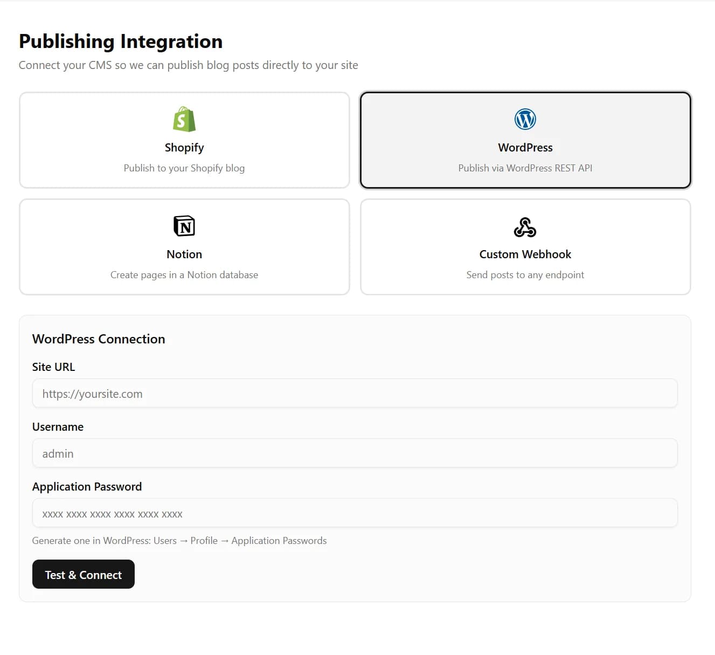This screenshot has height=655, width=715.
Task: Click the WordPress logo icon
Action: 525,119
